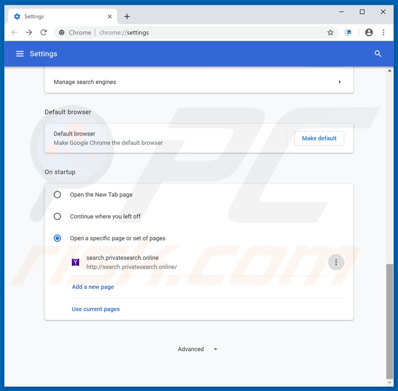
Task: Bookmark this page with the star icon
Action: click(x=330, y=32)
